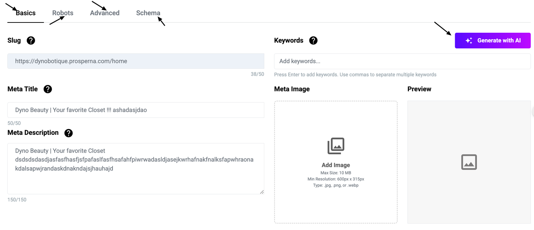Click the sparkle icon on Generate with AI
The width and height of the screenshot is (534, 230).
pos(469,41)
